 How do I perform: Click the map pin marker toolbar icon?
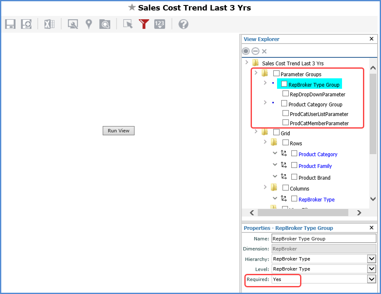tap(89, 24)
